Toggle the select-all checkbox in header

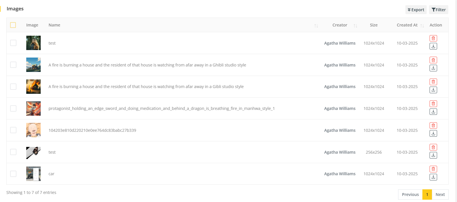pyautogui.click(x=13, y=25)
